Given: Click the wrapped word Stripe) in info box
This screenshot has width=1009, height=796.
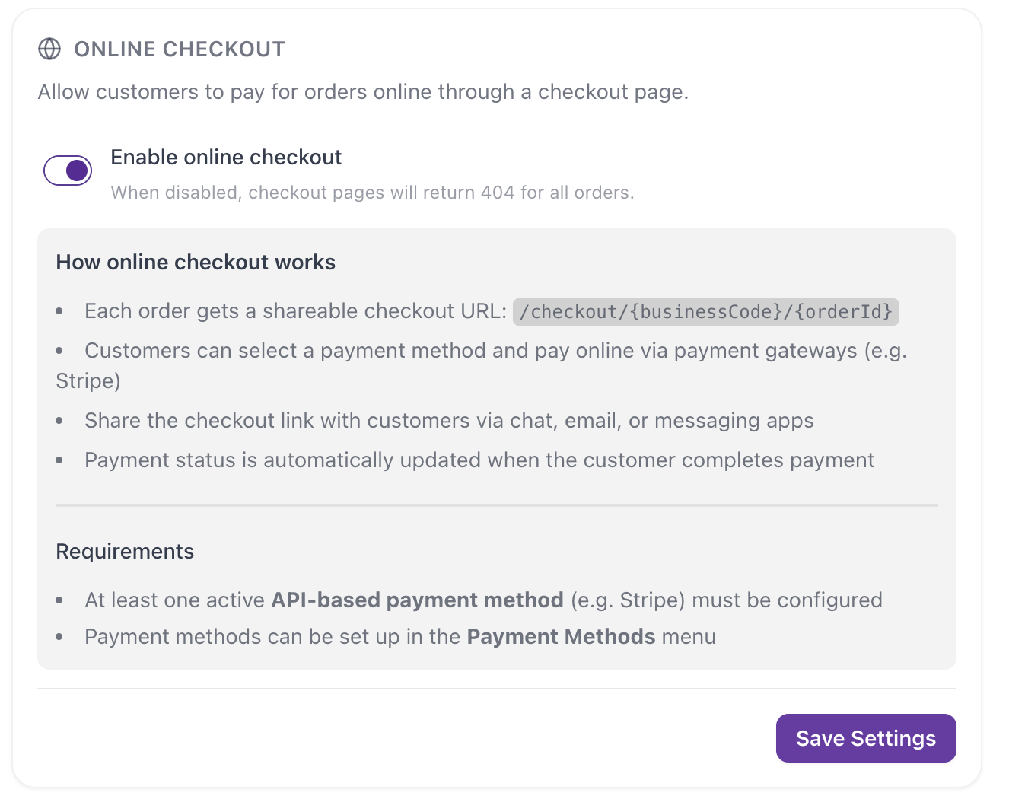Looking at the screenshot, I should coord(88,381).
